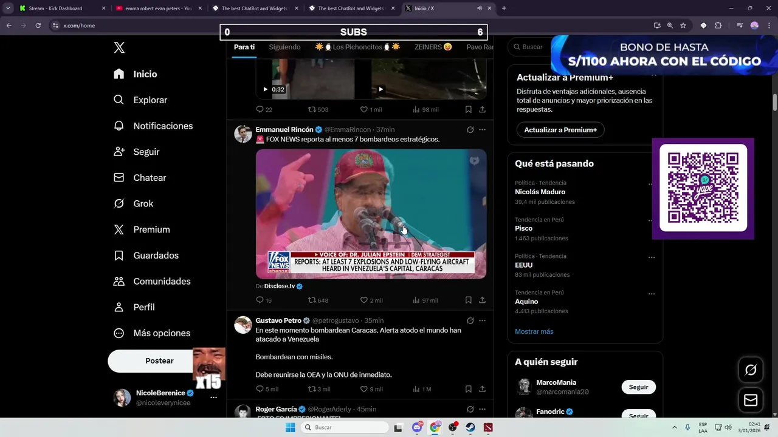Open Seguir in the sidebar
The image size is (778, 437).
pyautogui.click(x=137, y=152)
